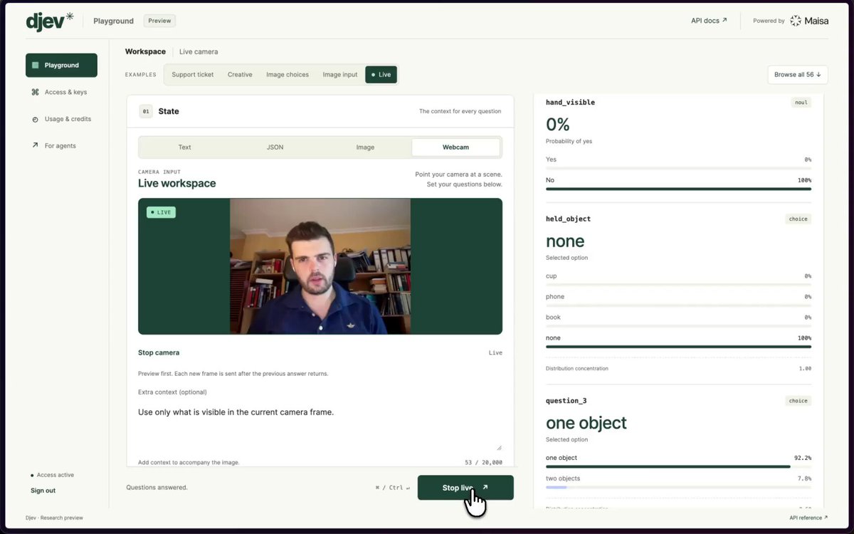This screenshot has width=854, height=534.
Task: Click the hand_visible question label
Action: coord(570,103)
